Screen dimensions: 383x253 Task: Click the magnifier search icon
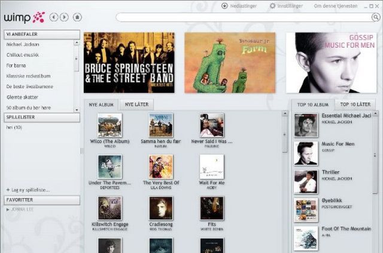[x=376, y=17]
